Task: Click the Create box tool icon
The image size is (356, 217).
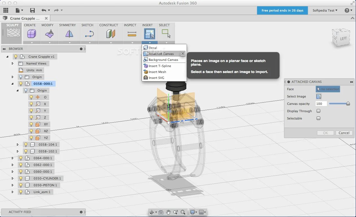Action: pos(31,34)
